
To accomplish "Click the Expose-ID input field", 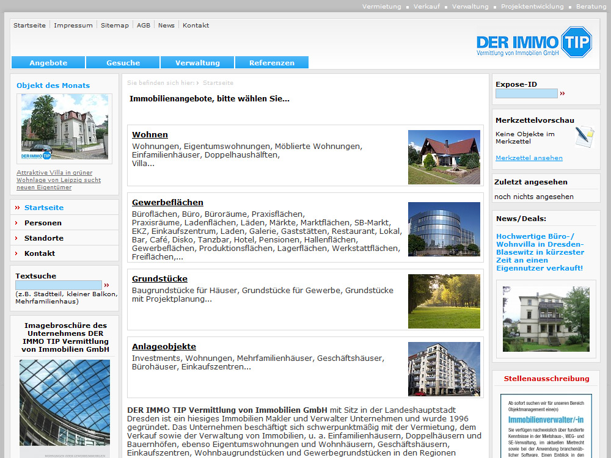I will [x=527, y=93].
